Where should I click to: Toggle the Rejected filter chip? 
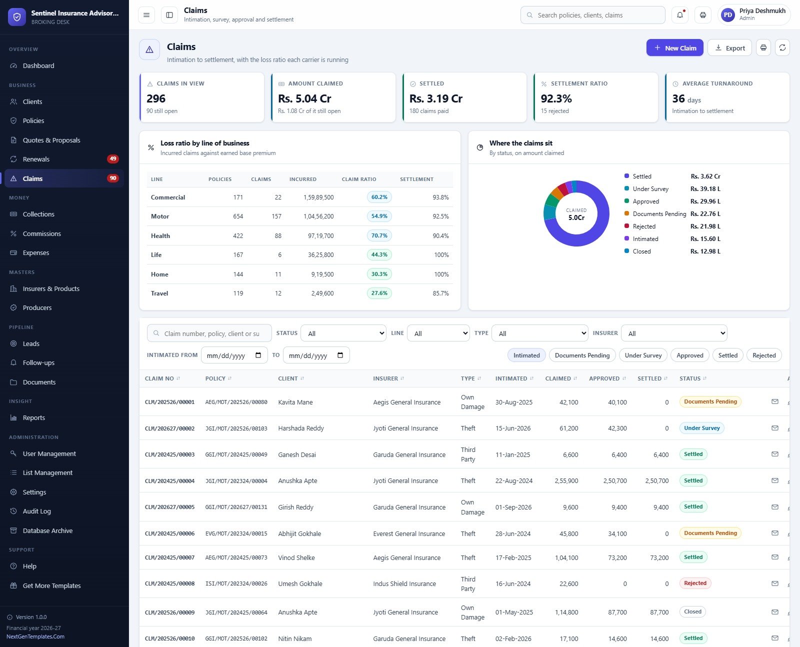pyautogui.click(x=764, y=355)
